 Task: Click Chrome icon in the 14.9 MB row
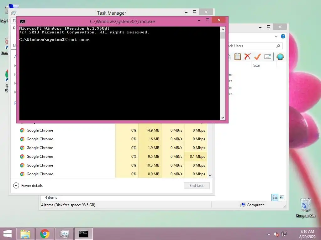[x=22, y=130]
